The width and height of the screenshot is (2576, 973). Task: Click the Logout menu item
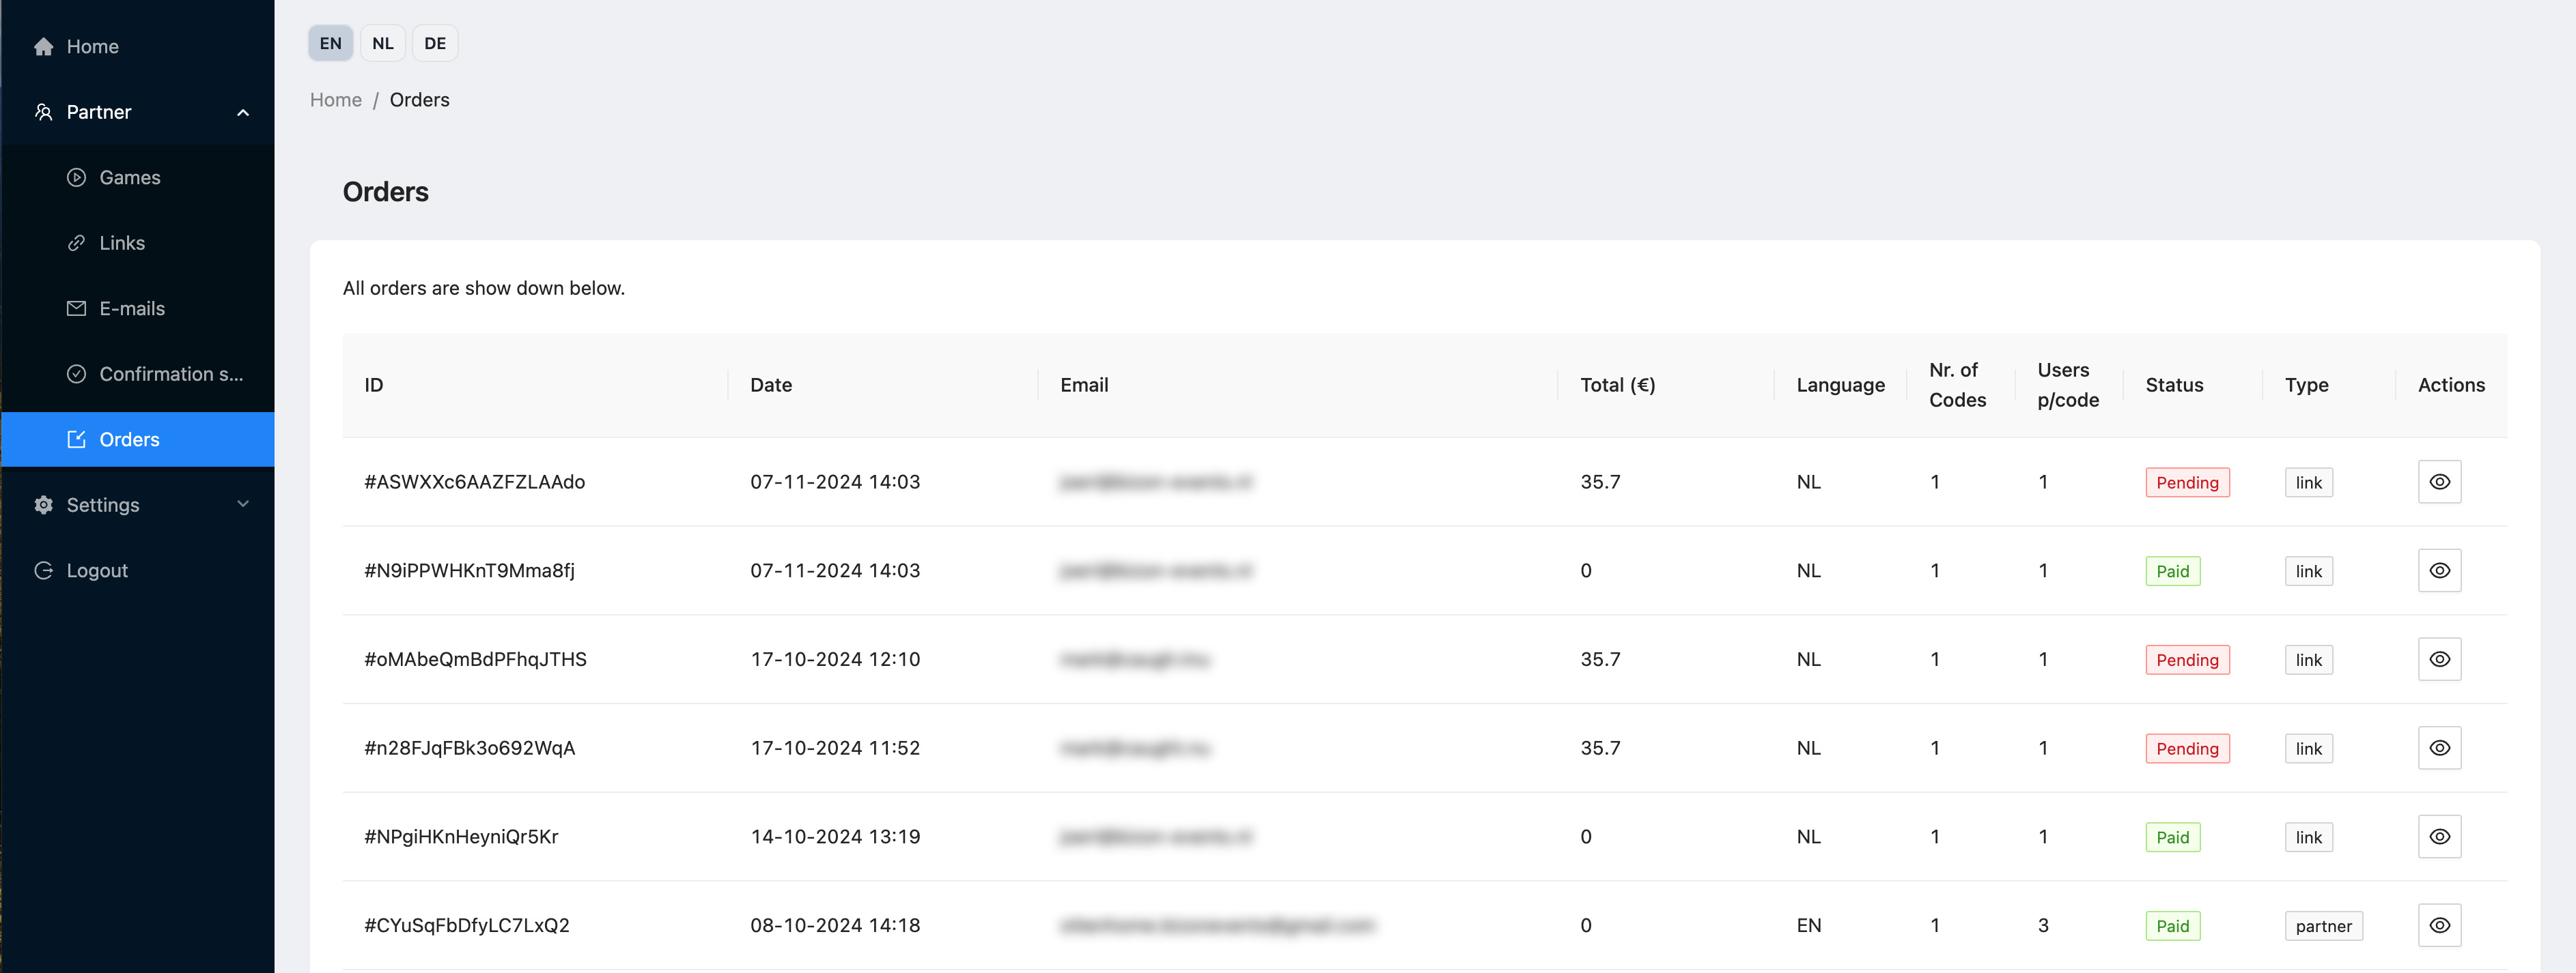click(x=97, y=569)
